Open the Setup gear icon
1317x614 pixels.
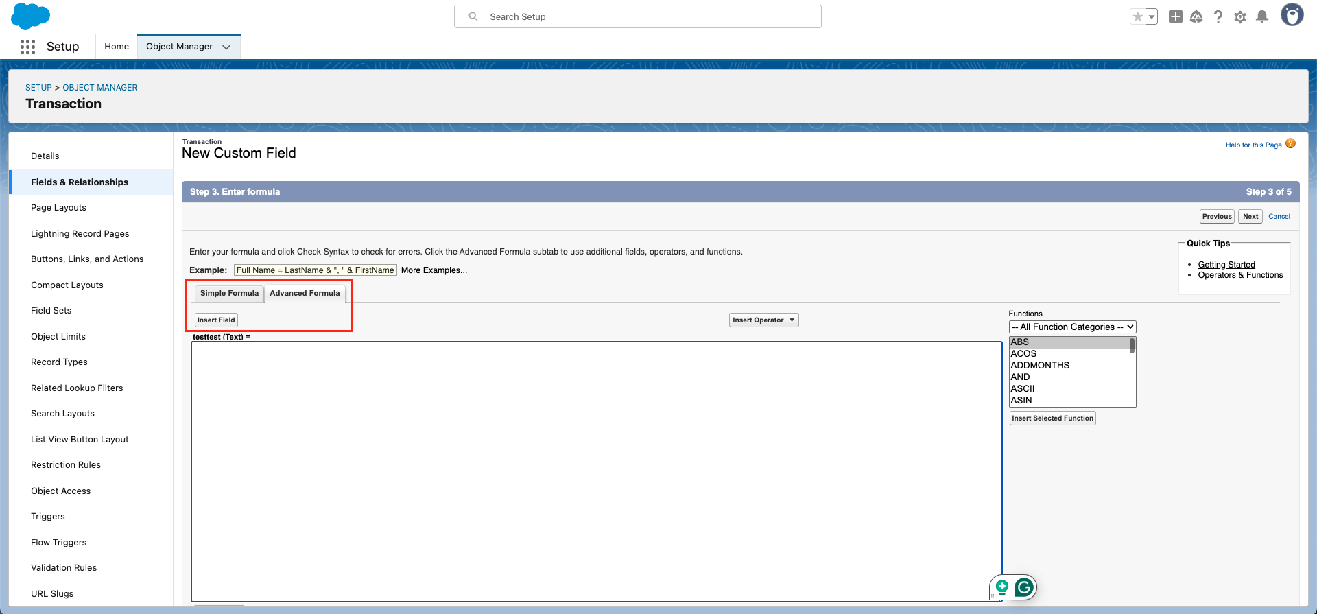coord(1240,16)
